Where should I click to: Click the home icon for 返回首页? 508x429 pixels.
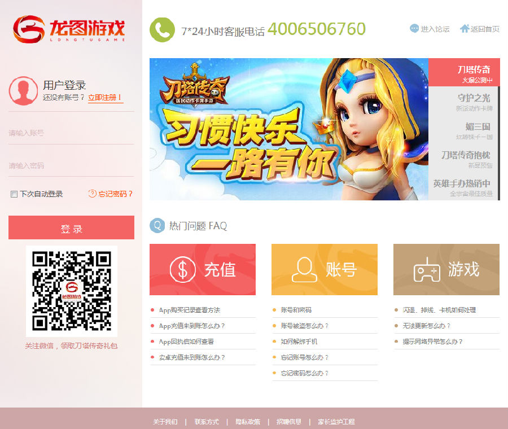point(465,28)
